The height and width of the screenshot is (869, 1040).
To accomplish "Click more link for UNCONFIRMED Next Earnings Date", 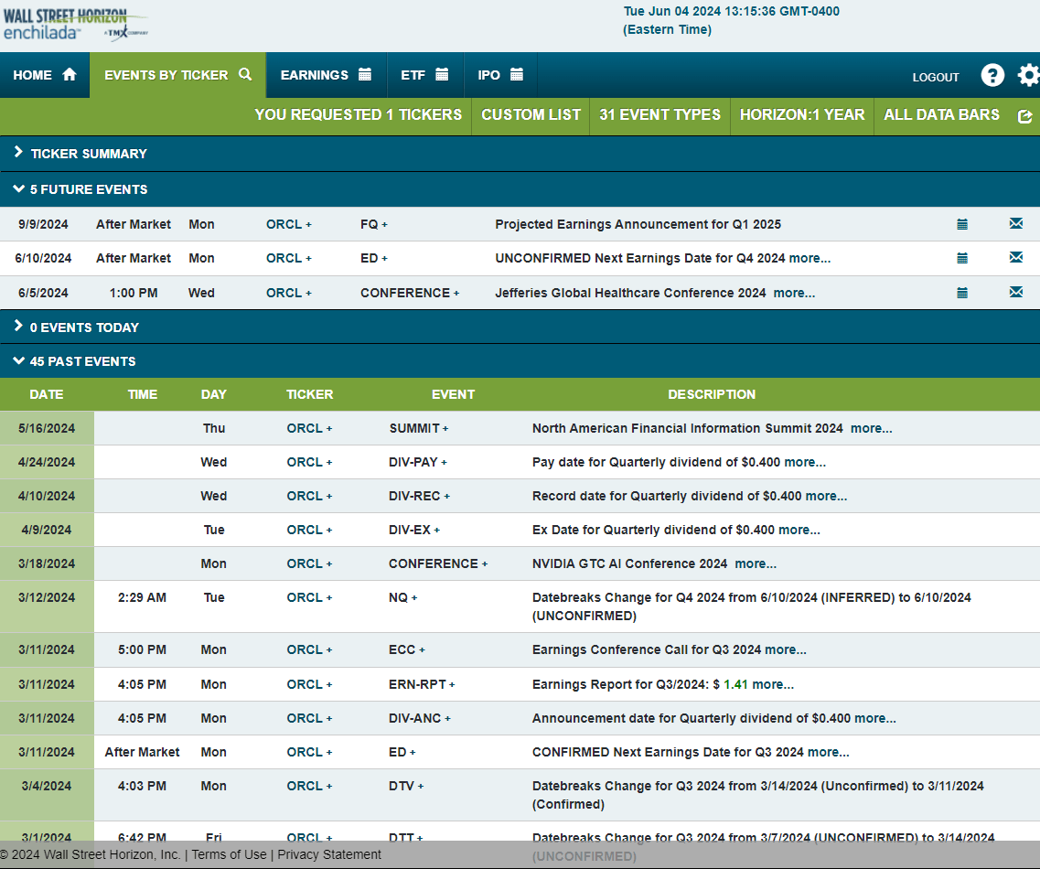I will point(809,258).
